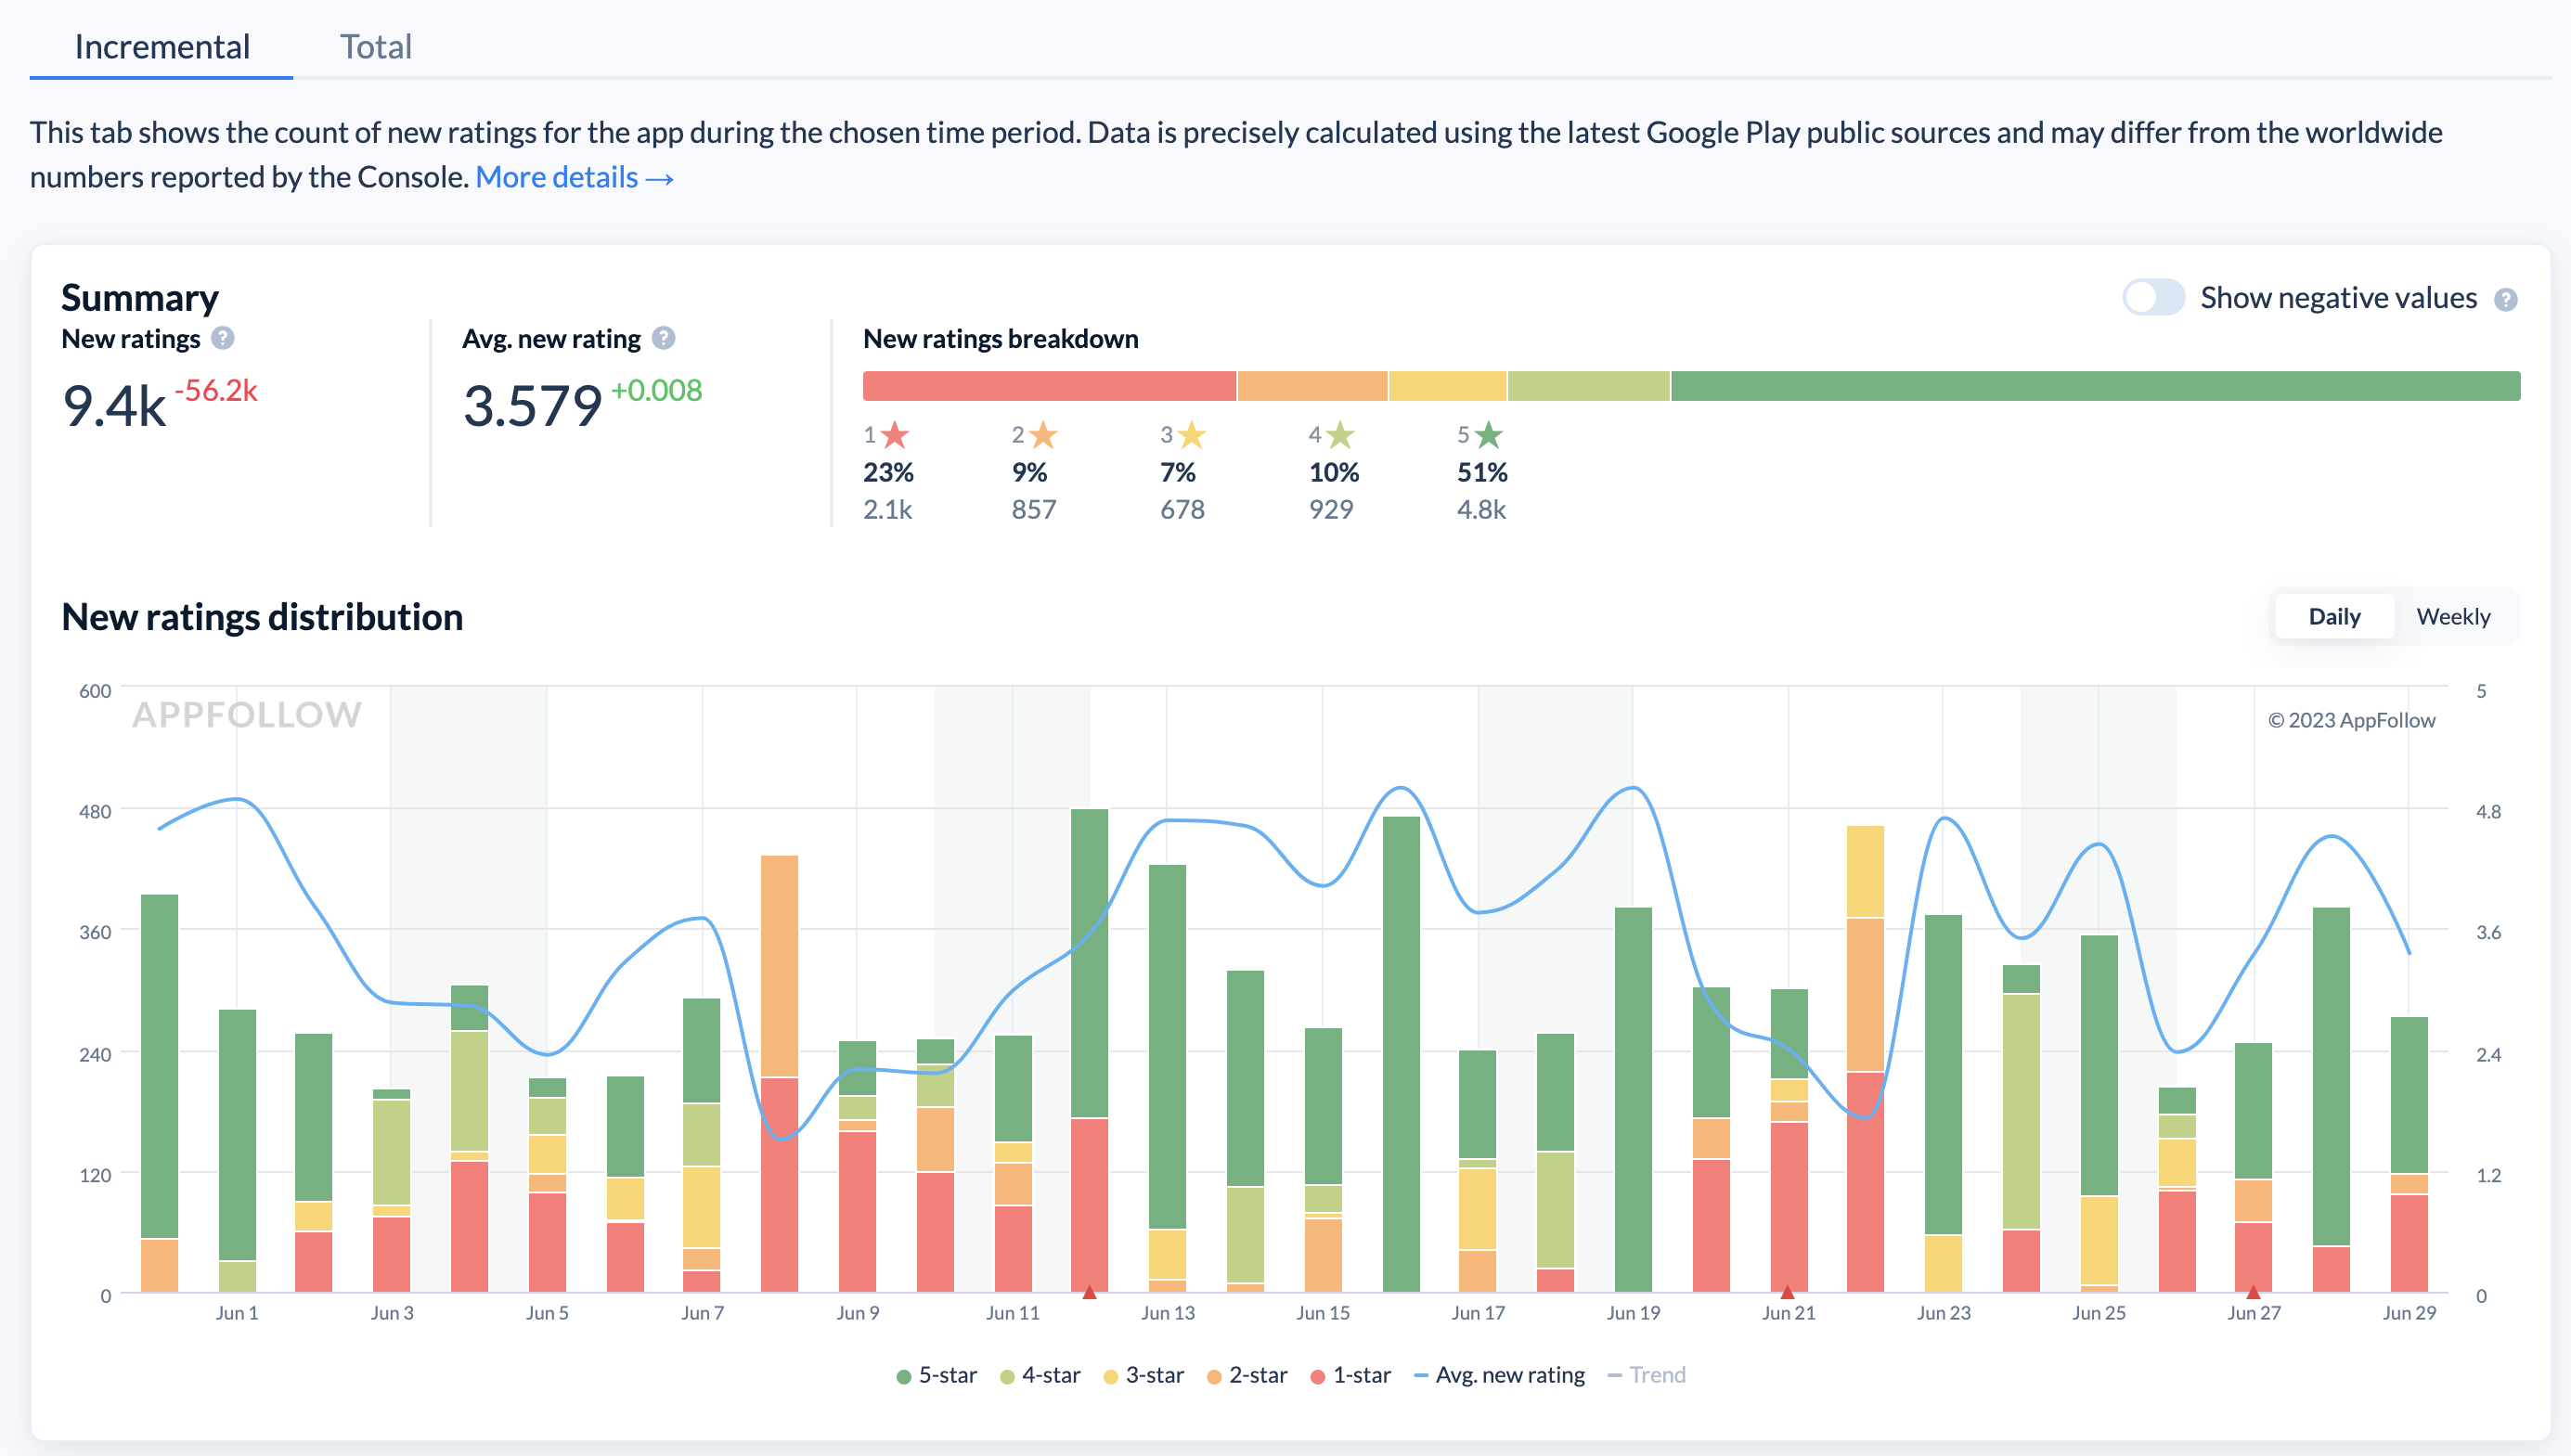Click the orange 2-star legend dot

[x=1213, y=1375]
